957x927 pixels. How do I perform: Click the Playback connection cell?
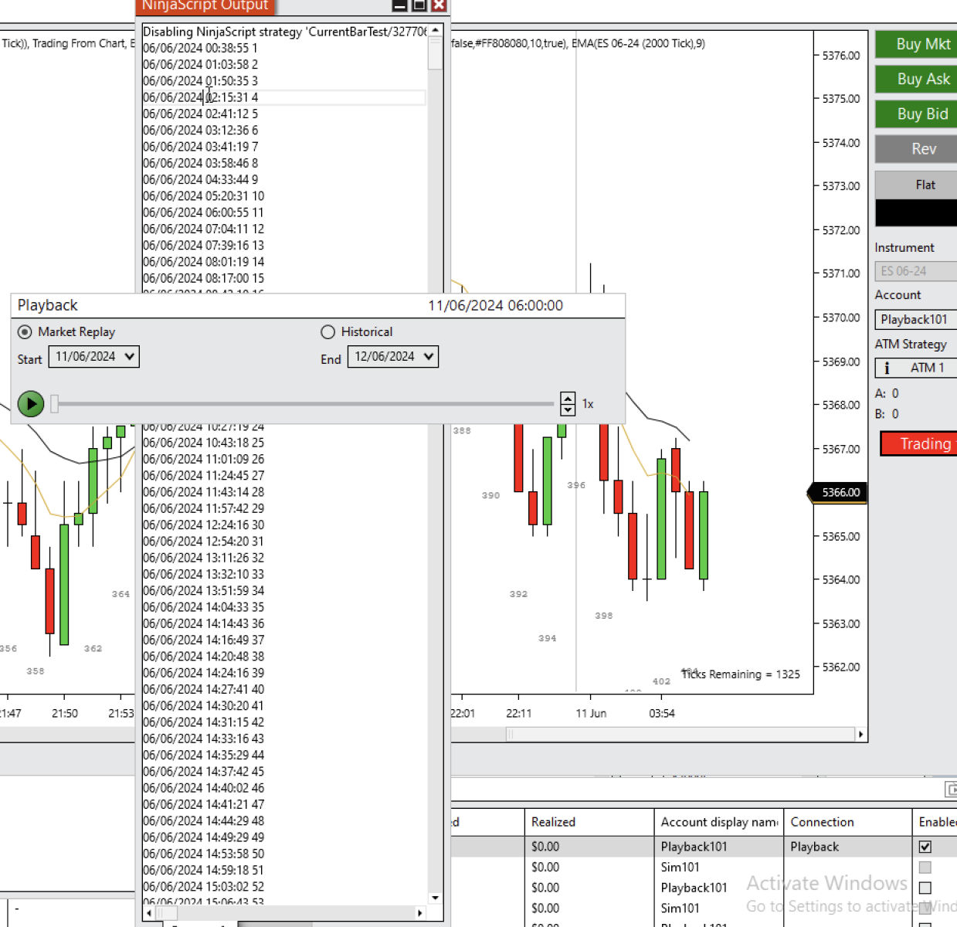848,847
